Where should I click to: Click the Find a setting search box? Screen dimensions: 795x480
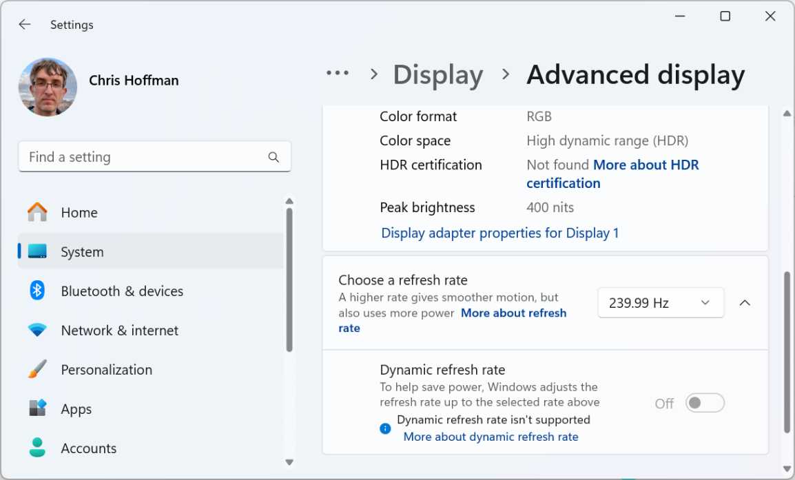(138, 157)
